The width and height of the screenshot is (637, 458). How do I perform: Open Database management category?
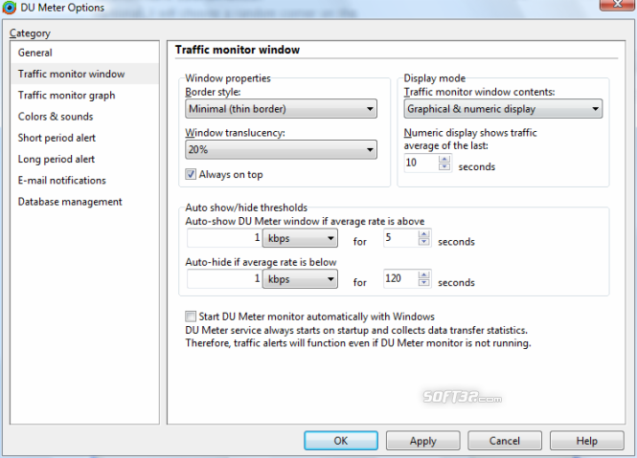click(85, 202)
